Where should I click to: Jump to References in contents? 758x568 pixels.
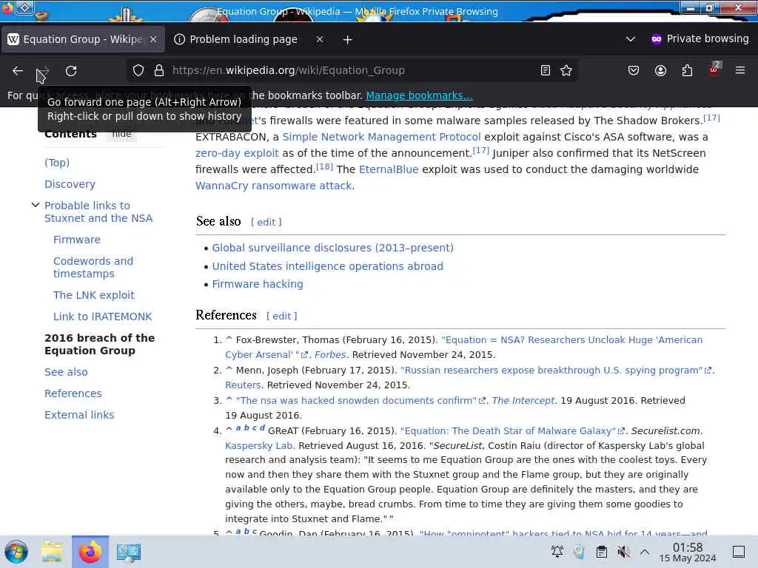[x=73, y=393]
